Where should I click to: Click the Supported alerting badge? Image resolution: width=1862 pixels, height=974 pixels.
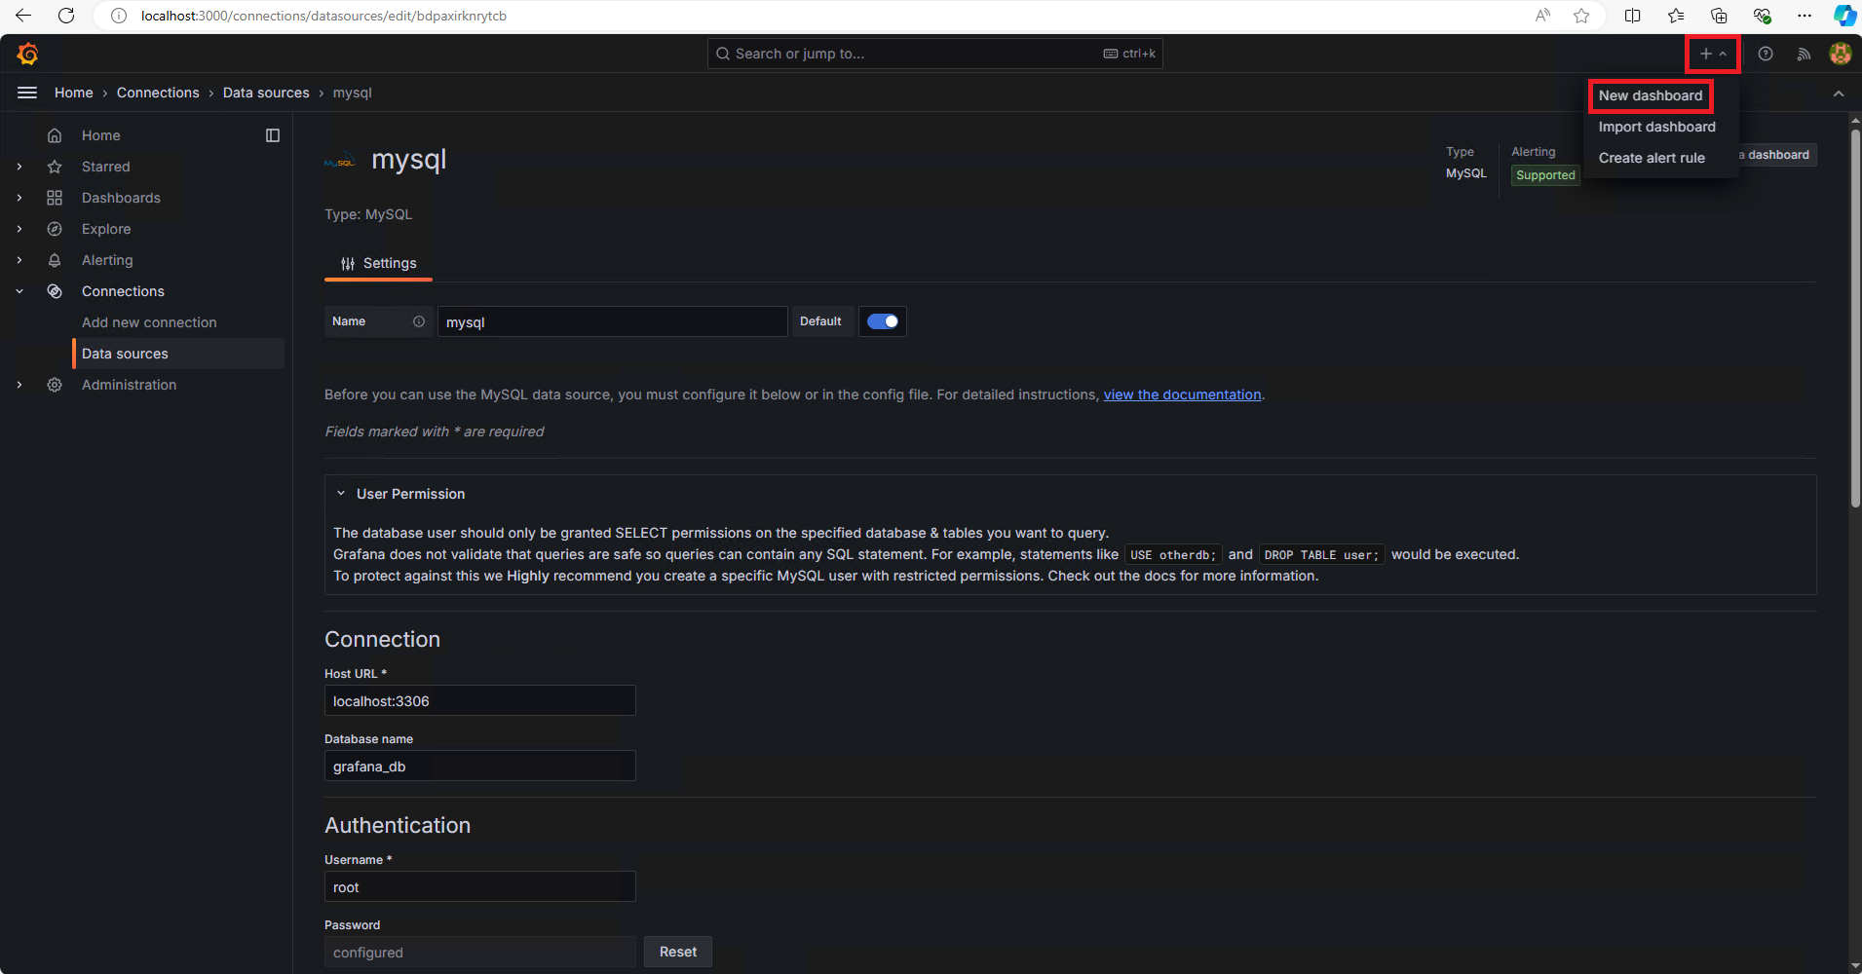[x=1545, y=175]
